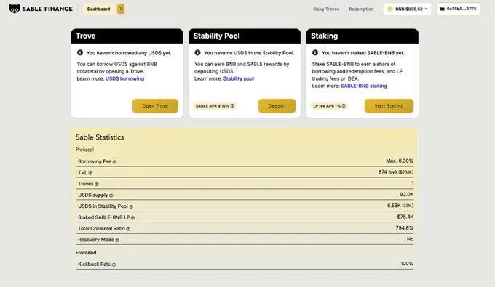Click the BNB coin icon in price selector
Screen dimensions: 495x287
pyautogui.click(x=390, y=9)
